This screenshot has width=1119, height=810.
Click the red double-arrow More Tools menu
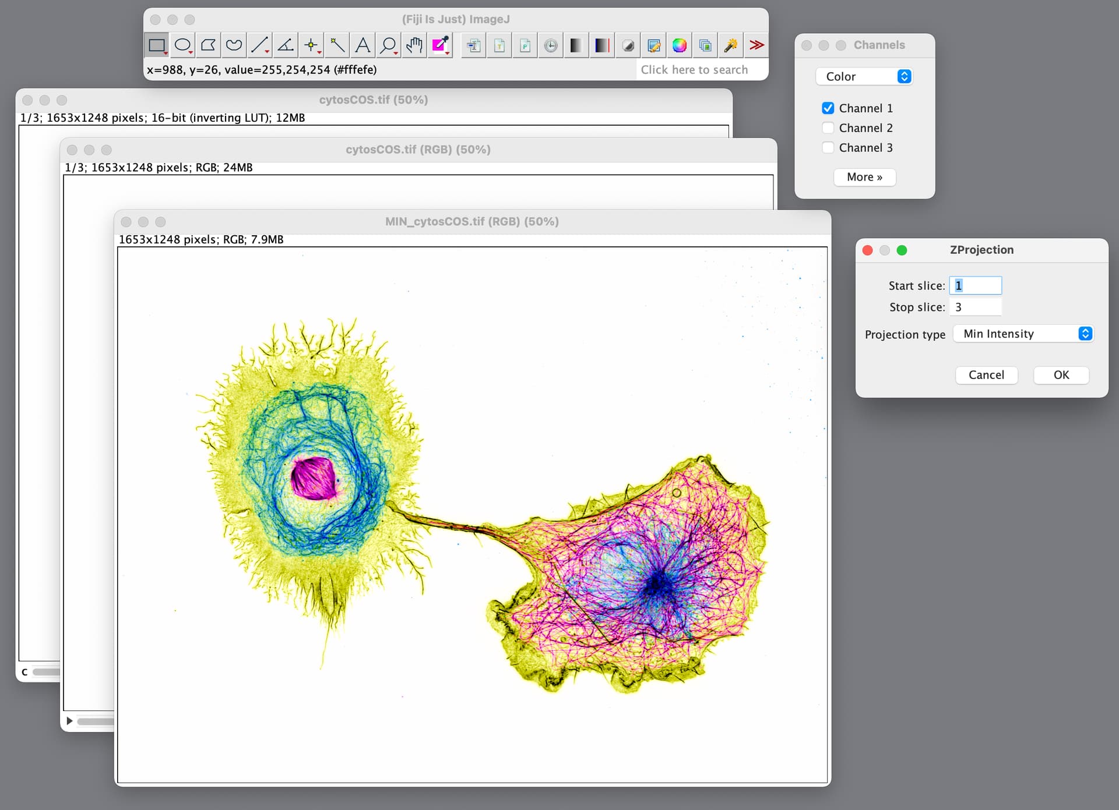pyautogui.click(x=756, y=45)
